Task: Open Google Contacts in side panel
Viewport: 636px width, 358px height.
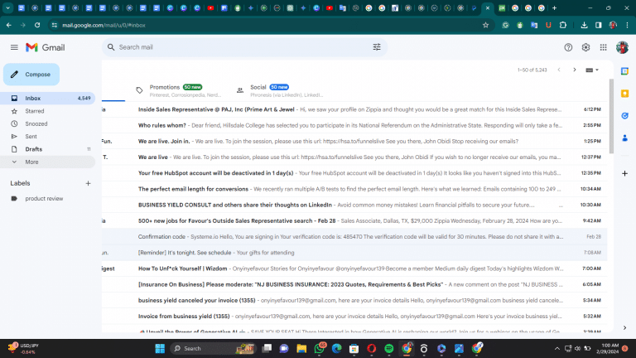Action: 624,138
